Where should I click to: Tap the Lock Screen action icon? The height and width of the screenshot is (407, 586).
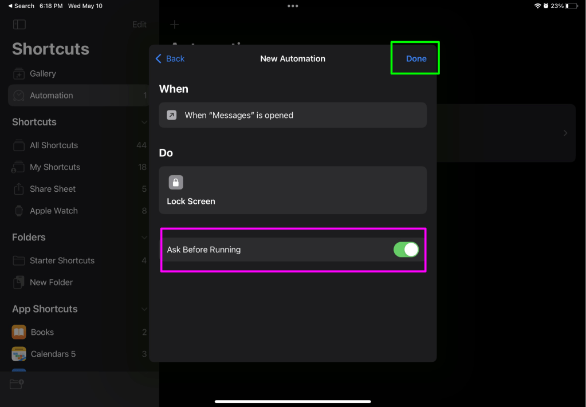(x=176, y=183)
